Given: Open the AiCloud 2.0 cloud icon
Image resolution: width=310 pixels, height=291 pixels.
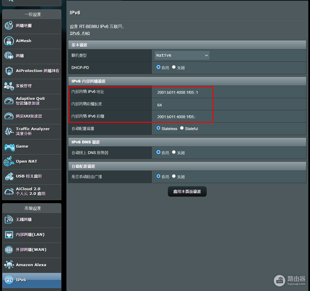Looking at the screenshot, I should click(9, 191).
